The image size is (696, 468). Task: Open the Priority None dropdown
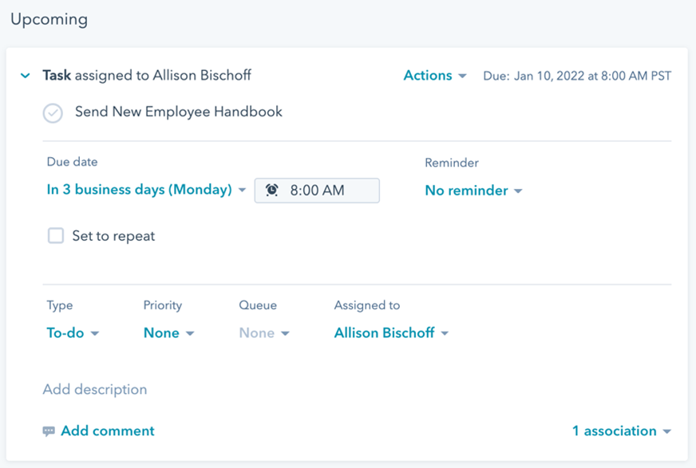169,332
